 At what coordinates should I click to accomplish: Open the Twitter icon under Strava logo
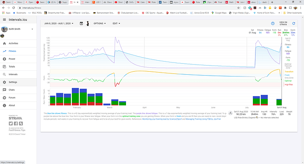[x=11, y=124]
